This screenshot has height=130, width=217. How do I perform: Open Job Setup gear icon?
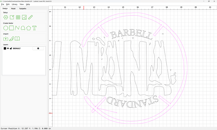(6, 17)
